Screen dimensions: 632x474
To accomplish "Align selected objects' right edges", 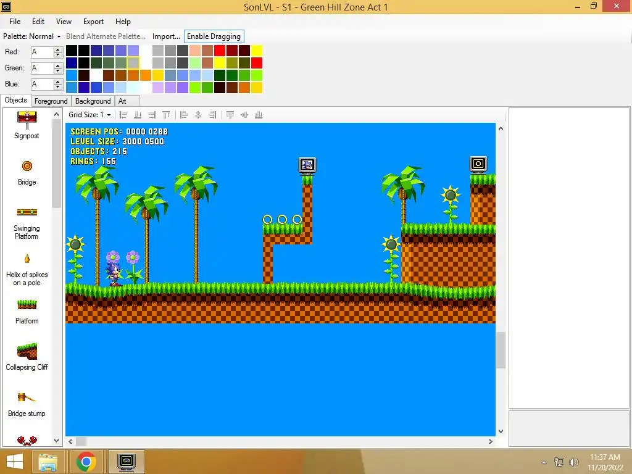I will 212,115.
